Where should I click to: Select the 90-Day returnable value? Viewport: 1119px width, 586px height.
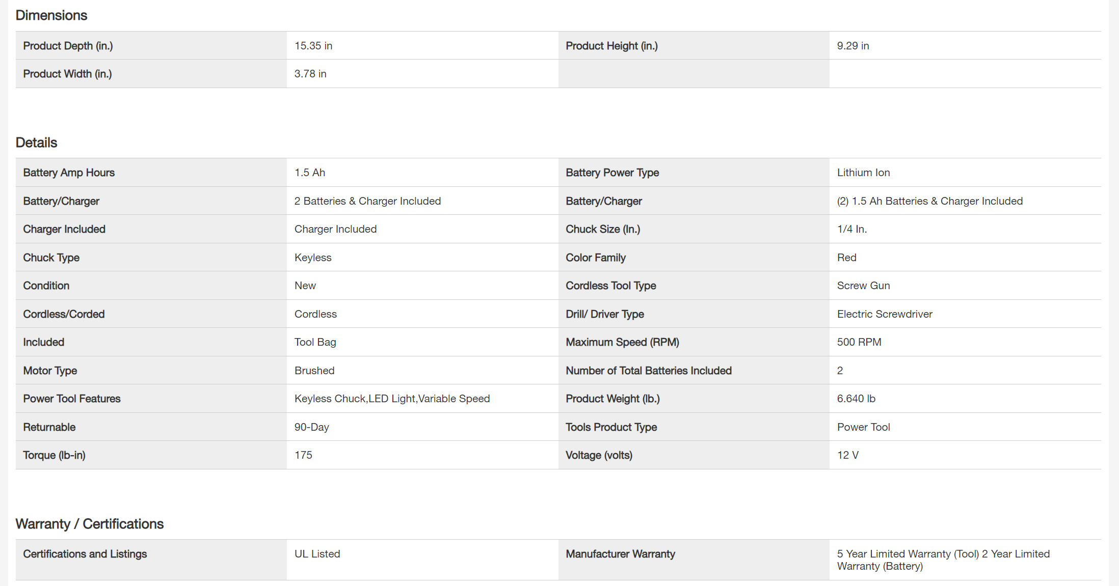311,427
